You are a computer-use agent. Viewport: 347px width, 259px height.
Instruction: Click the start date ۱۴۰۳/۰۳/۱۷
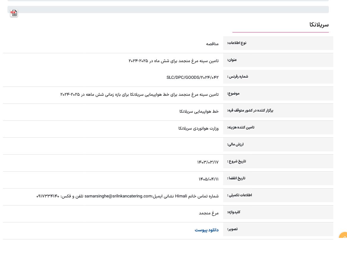pos(208,162)
